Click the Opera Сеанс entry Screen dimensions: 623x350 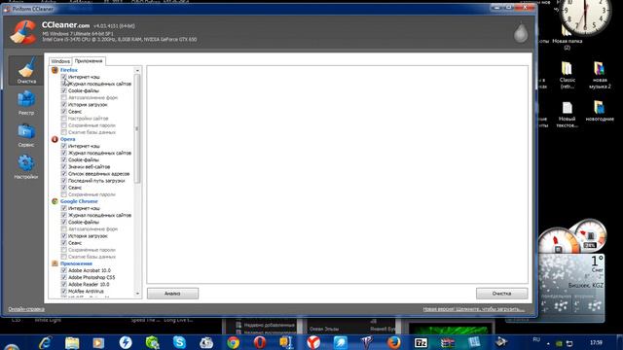coord(75,188)
